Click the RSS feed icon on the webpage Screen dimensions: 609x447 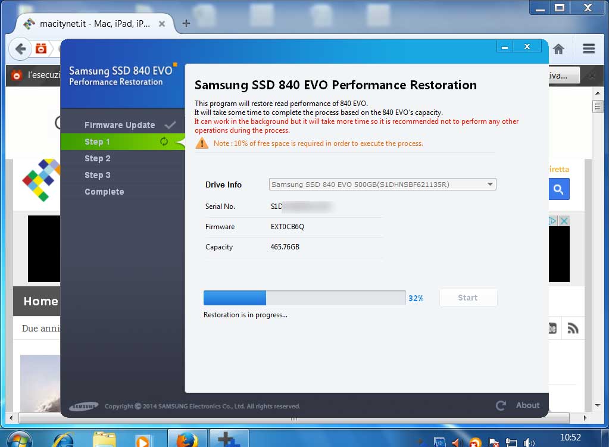(x=573, y=328)
